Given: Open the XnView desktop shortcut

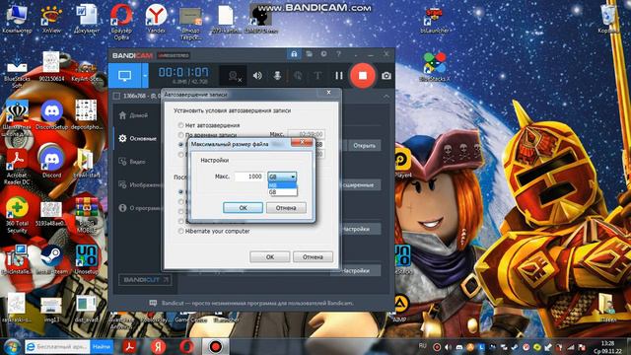Looking at the screenshot, I should click(51, 19).
